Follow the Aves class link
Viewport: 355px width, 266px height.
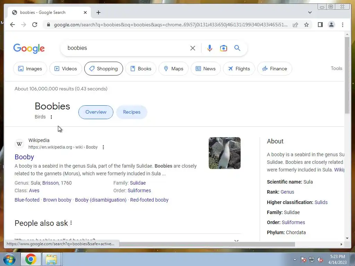pos(34,190)
